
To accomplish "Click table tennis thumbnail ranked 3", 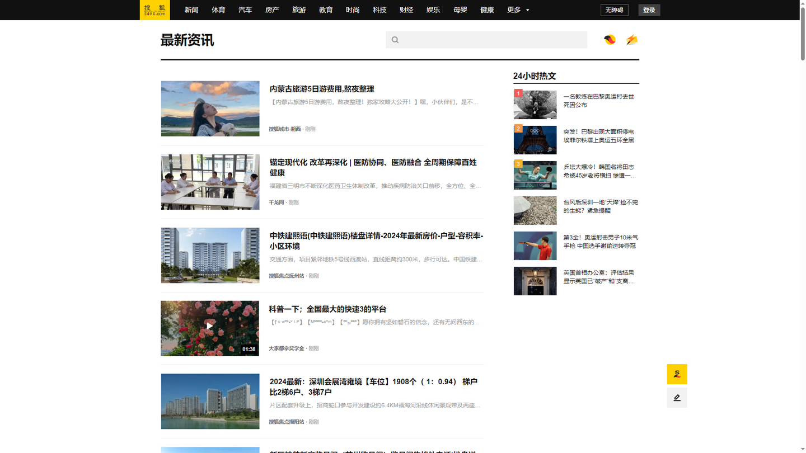I will [x=535, y=175].
